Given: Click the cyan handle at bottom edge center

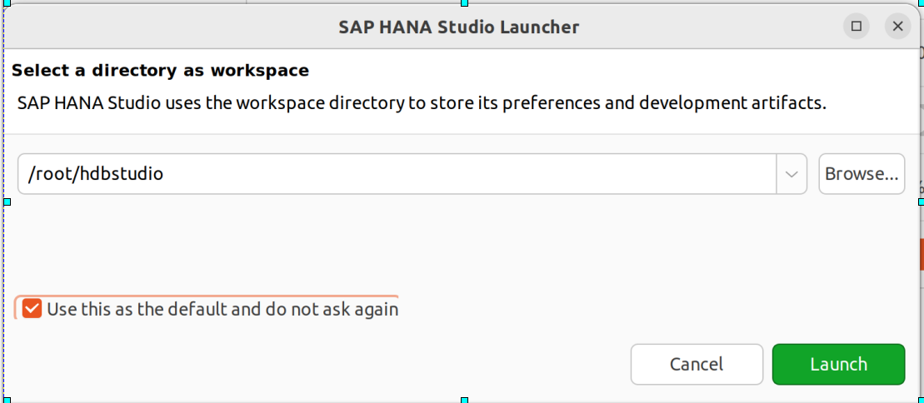Looking at the screenshot, I should coord(464,401).
